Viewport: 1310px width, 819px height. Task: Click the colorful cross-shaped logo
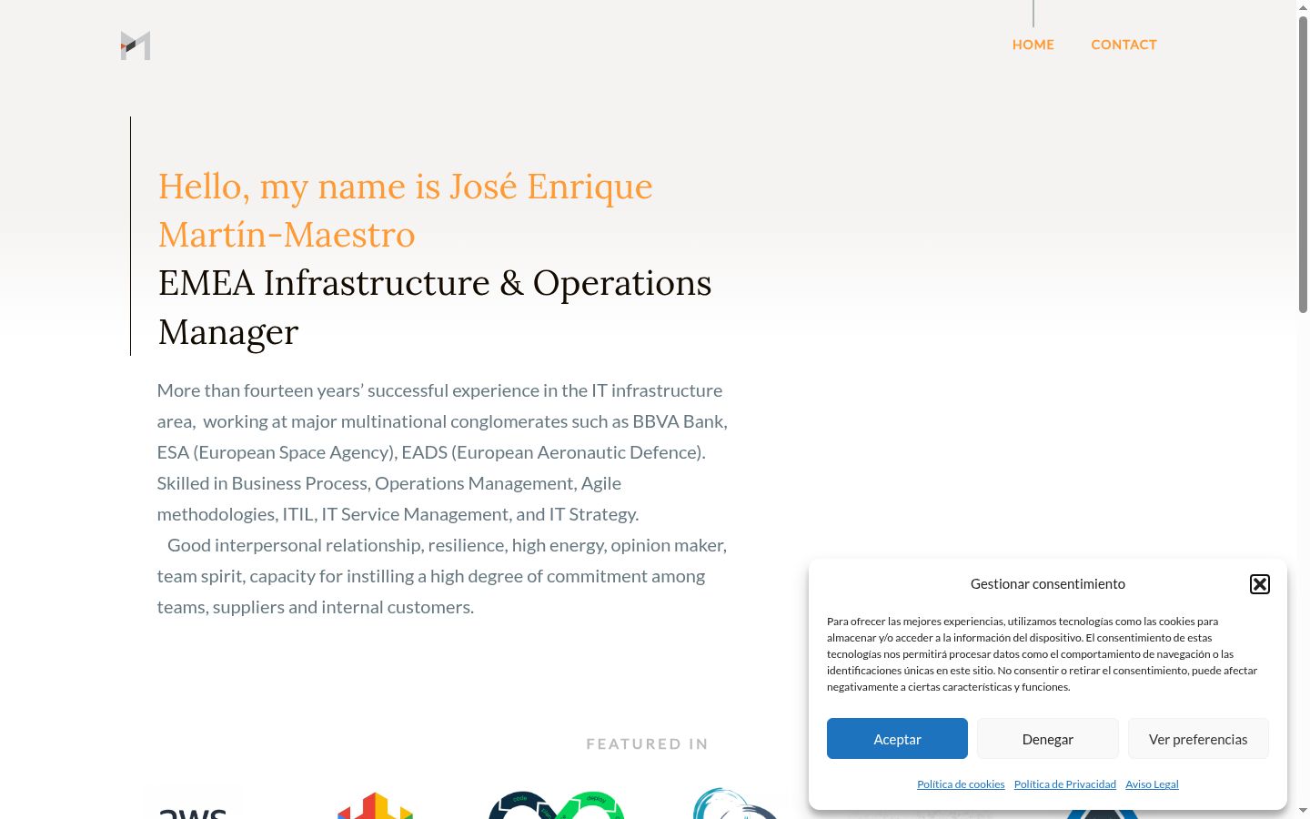[376, 806]
